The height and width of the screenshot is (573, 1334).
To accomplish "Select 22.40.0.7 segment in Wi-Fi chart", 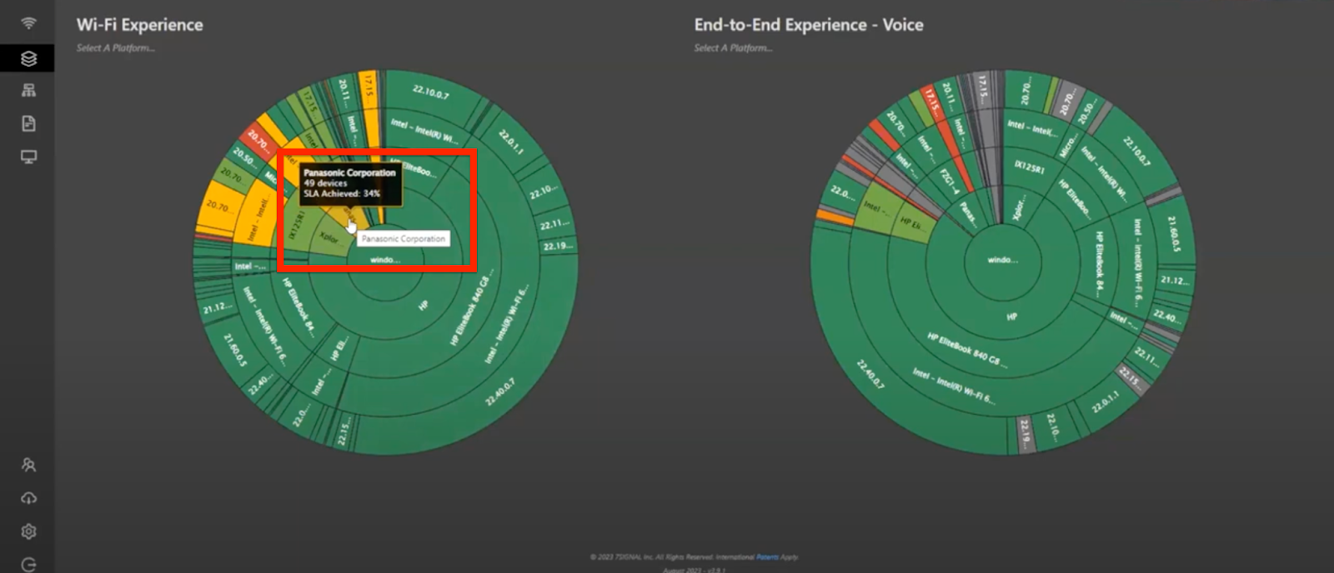I will tap(500, 391).
